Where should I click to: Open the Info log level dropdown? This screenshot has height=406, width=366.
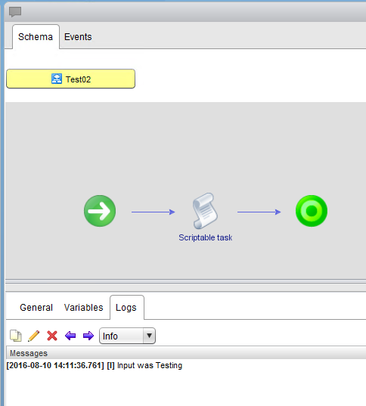[127, 336]
